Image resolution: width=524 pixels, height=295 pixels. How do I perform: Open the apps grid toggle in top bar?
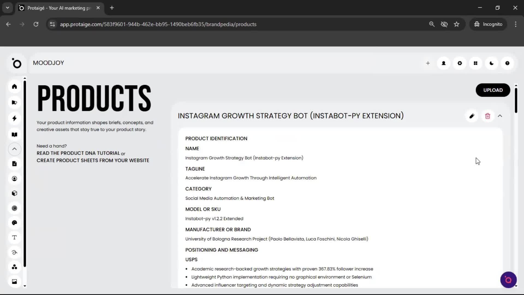pyautogui.click(x=475, y=63)
